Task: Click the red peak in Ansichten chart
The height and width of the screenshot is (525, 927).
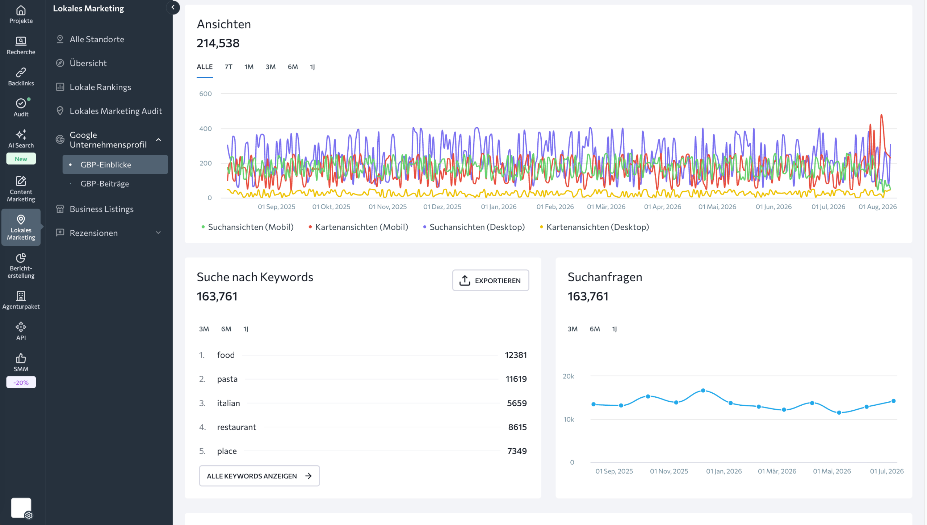Action: click(x=881, y=115)
